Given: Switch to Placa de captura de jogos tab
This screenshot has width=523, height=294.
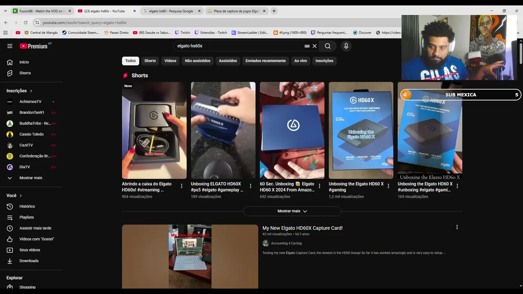Looking at the screenshot, I should pos(236,11).
